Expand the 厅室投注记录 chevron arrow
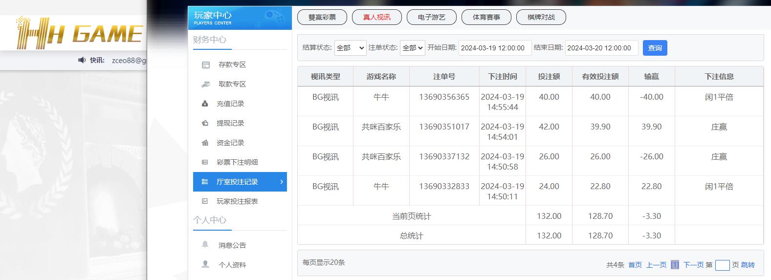 pos(282,182)
